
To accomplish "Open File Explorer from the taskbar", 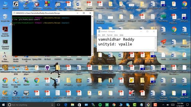I will [x=73, y=105].
